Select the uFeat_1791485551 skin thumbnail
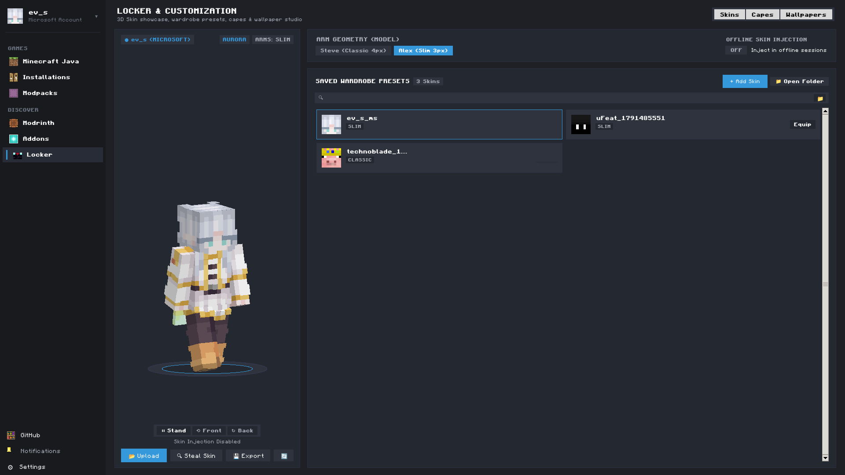 click(x=580, y=124)
